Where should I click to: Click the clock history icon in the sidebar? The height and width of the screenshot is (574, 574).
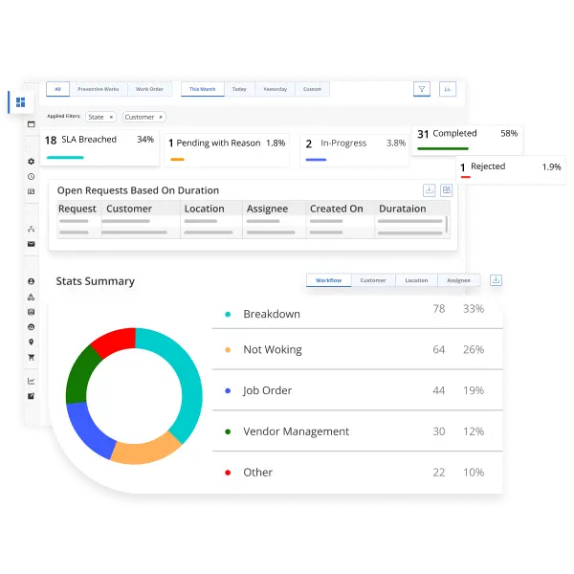[32, 176]
